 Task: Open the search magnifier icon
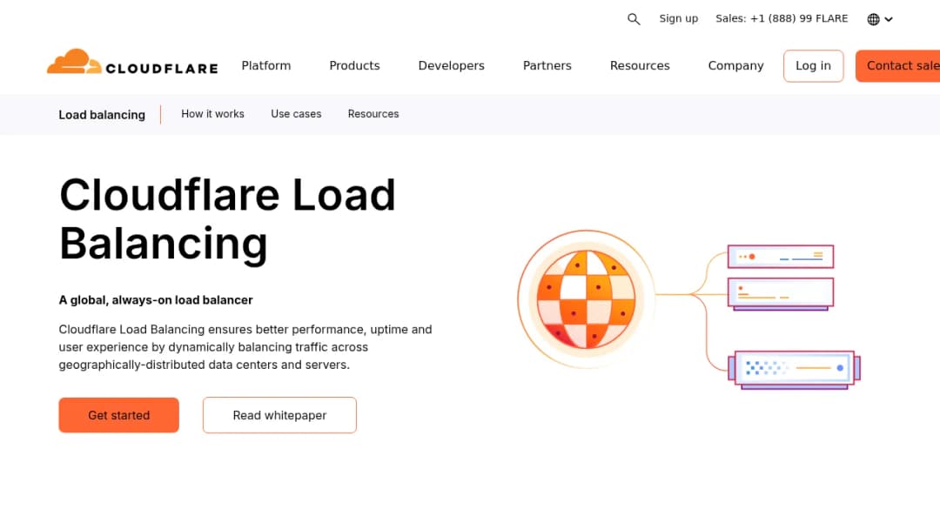pos(634,19)
